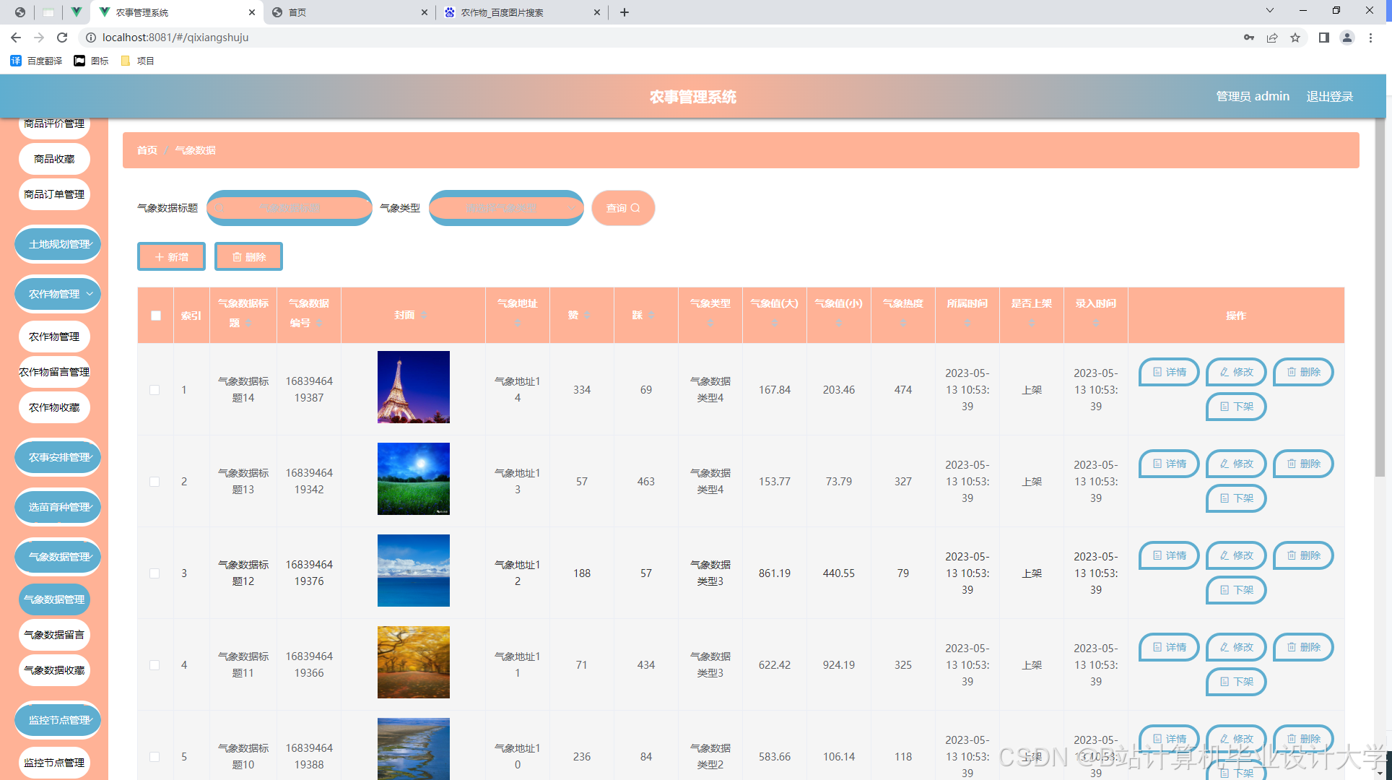This screenshot has height=780, width=1392.
Task: Bookmark page using the star icon
Action: coord(1295,38)
